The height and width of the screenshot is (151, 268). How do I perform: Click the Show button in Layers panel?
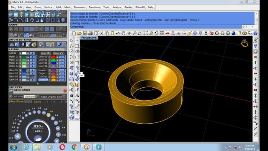pos(59,53)
